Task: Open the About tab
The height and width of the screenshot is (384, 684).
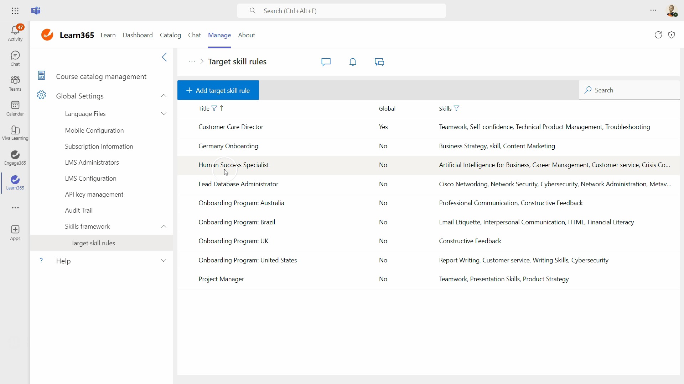Action: pyautogui.click(x=247, y=35)
